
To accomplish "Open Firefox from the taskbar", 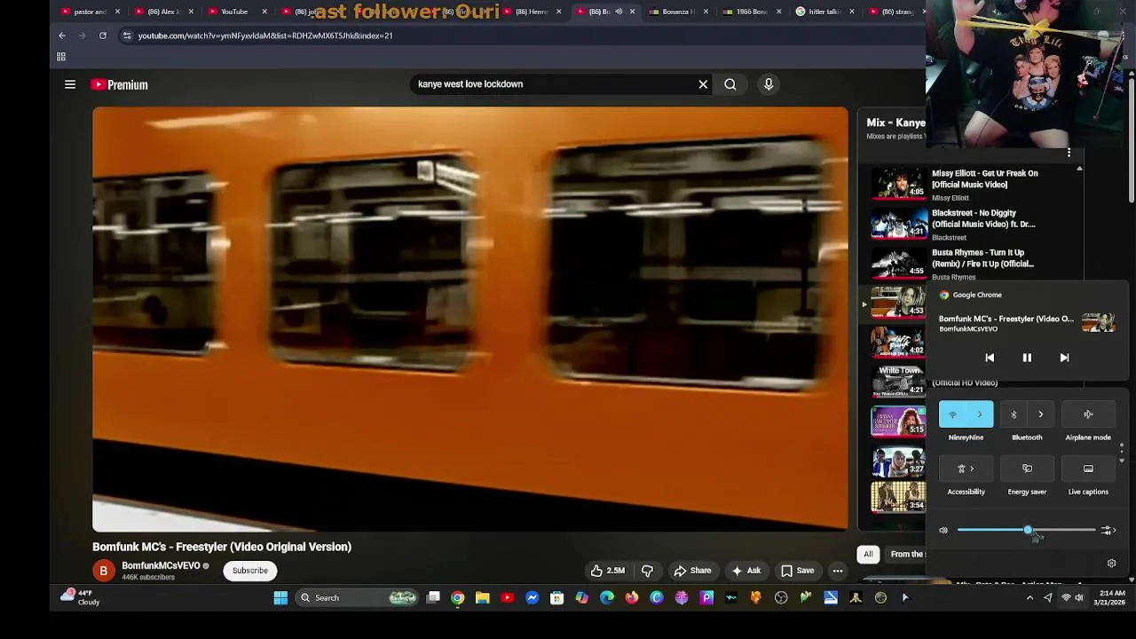I will (x=631, y=598).
